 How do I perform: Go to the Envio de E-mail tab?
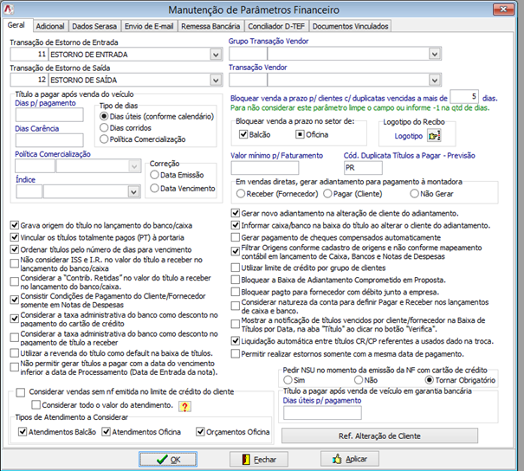(x=149, y=26)
